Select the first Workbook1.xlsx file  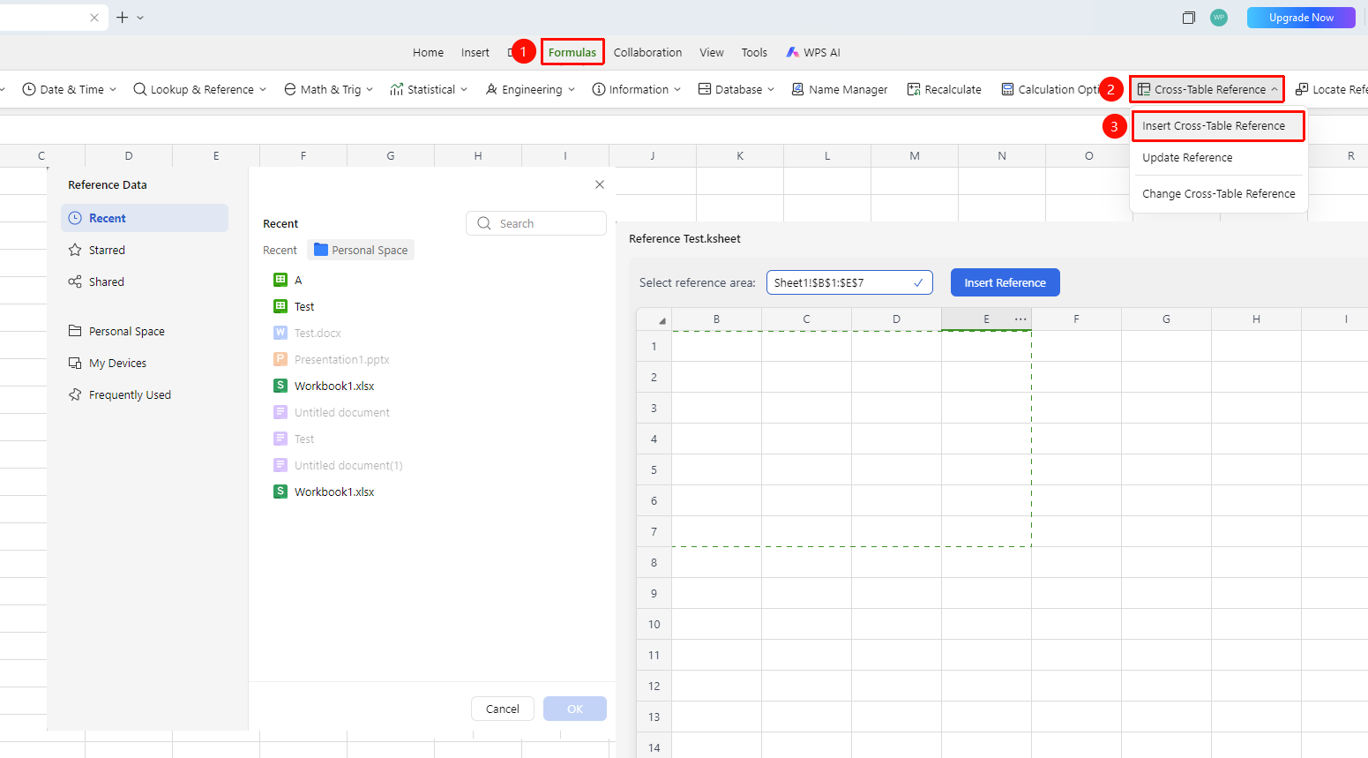click(x=324, y=386)
